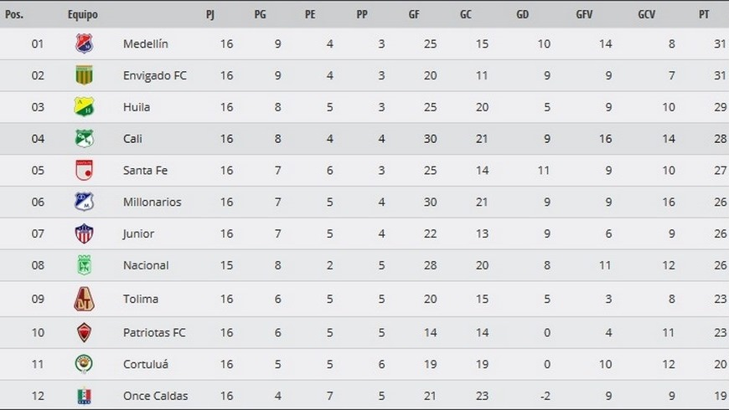Image resolution: width=729 pixels, height=410 pixels.
Task: Click the Equipo column header
Action: click(83, 15)
